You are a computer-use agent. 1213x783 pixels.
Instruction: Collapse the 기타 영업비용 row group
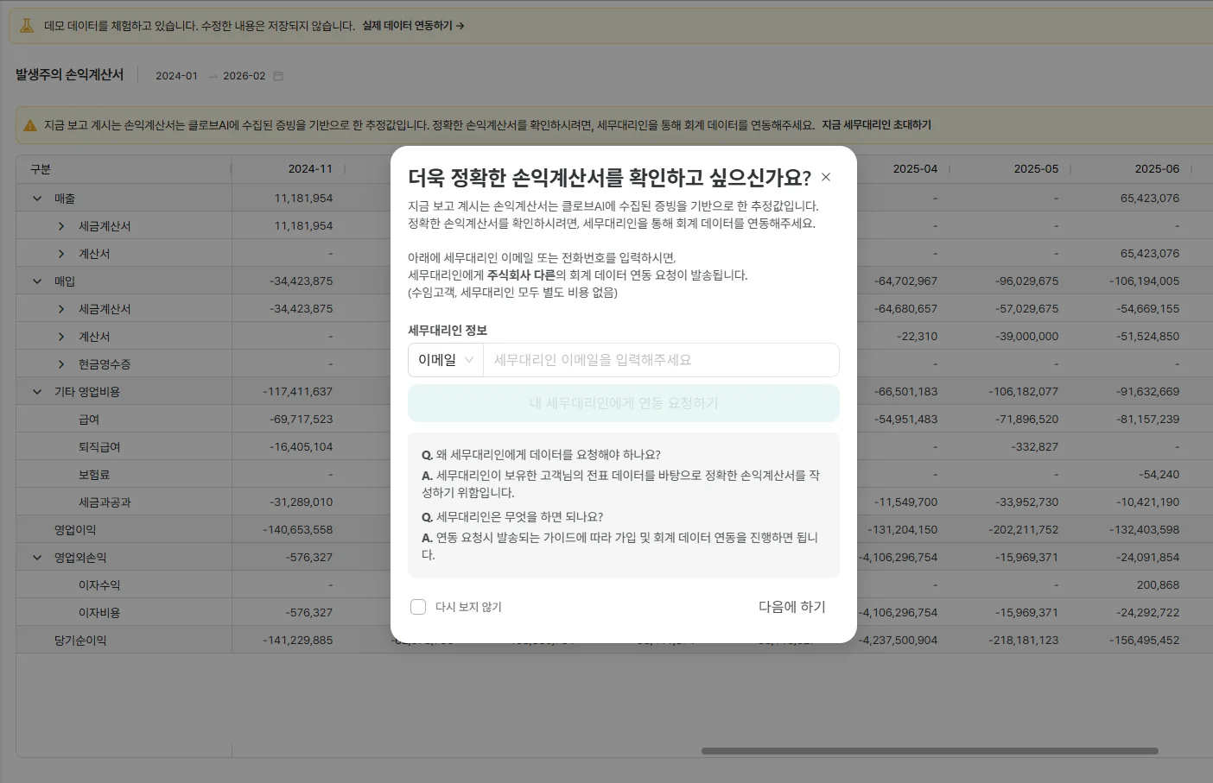pyautogui.click(x=37, y=392)
